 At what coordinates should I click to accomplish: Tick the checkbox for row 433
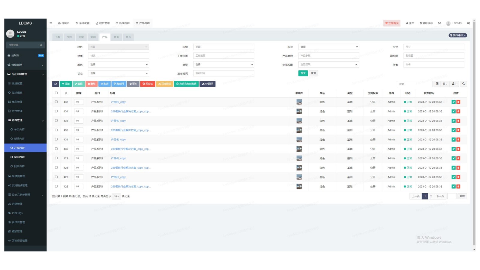click(56, 121)
